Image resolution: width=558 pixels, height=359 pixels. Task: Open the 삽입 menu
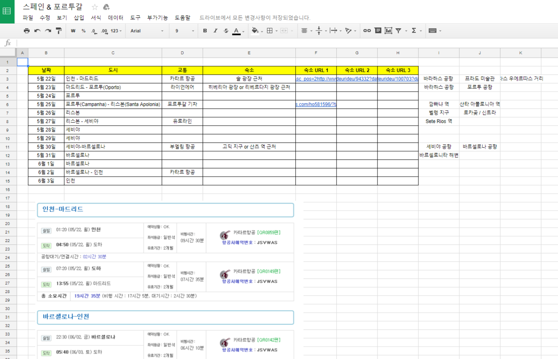click(79, 18)
